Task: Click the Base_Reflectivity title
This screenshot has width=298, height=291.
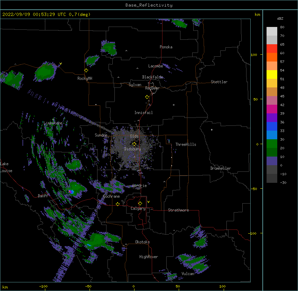Action: click(x=149, y=5)
